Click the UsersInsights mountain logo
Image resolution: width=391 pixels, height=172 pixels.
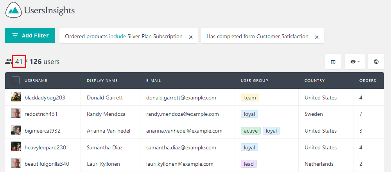tap(13, 10)
